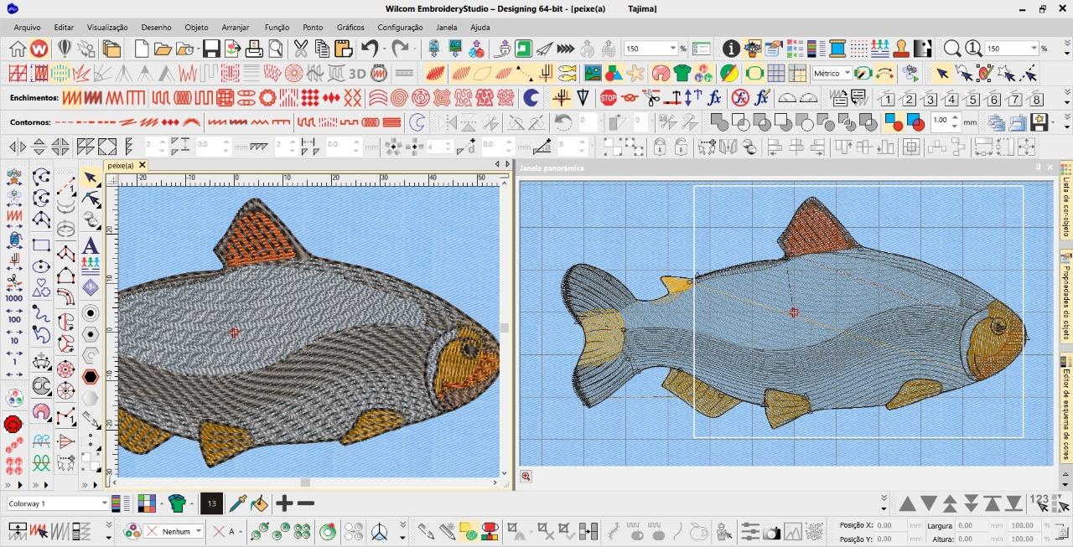Toggle the show grid icon
1073x547 pixels.
[x=775, y=74]
